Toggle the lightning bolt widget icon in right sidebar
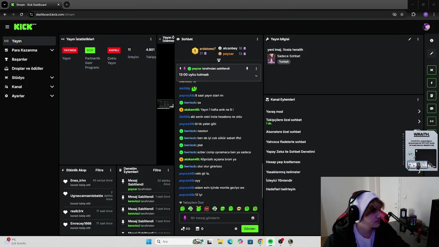Screen dimensions: 439x247 point(431,83)
